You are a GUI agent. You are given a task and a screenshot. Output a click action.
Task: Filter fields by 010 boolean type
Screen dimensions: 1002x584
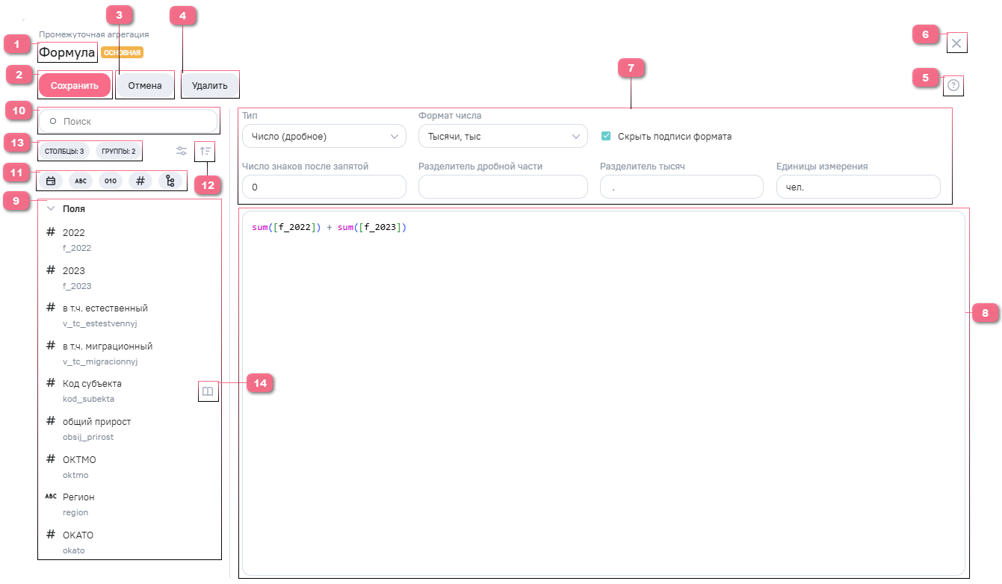coord(111,181)
